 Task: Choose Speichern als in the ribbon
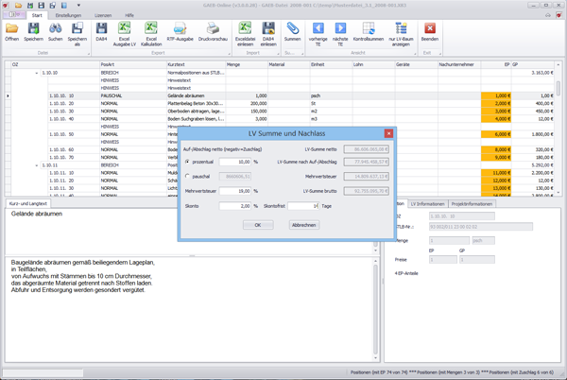(77, 34)
